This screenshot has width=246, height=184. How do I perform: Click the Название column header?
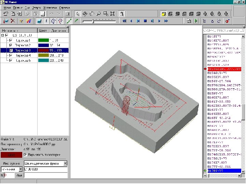point(19,31)
